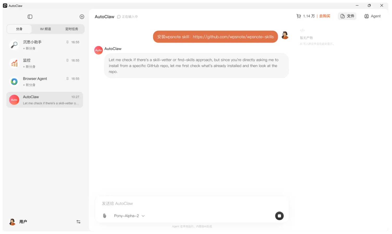Click the attachment paperclip icon
The image size is (392, 234).
coord(105,216)
